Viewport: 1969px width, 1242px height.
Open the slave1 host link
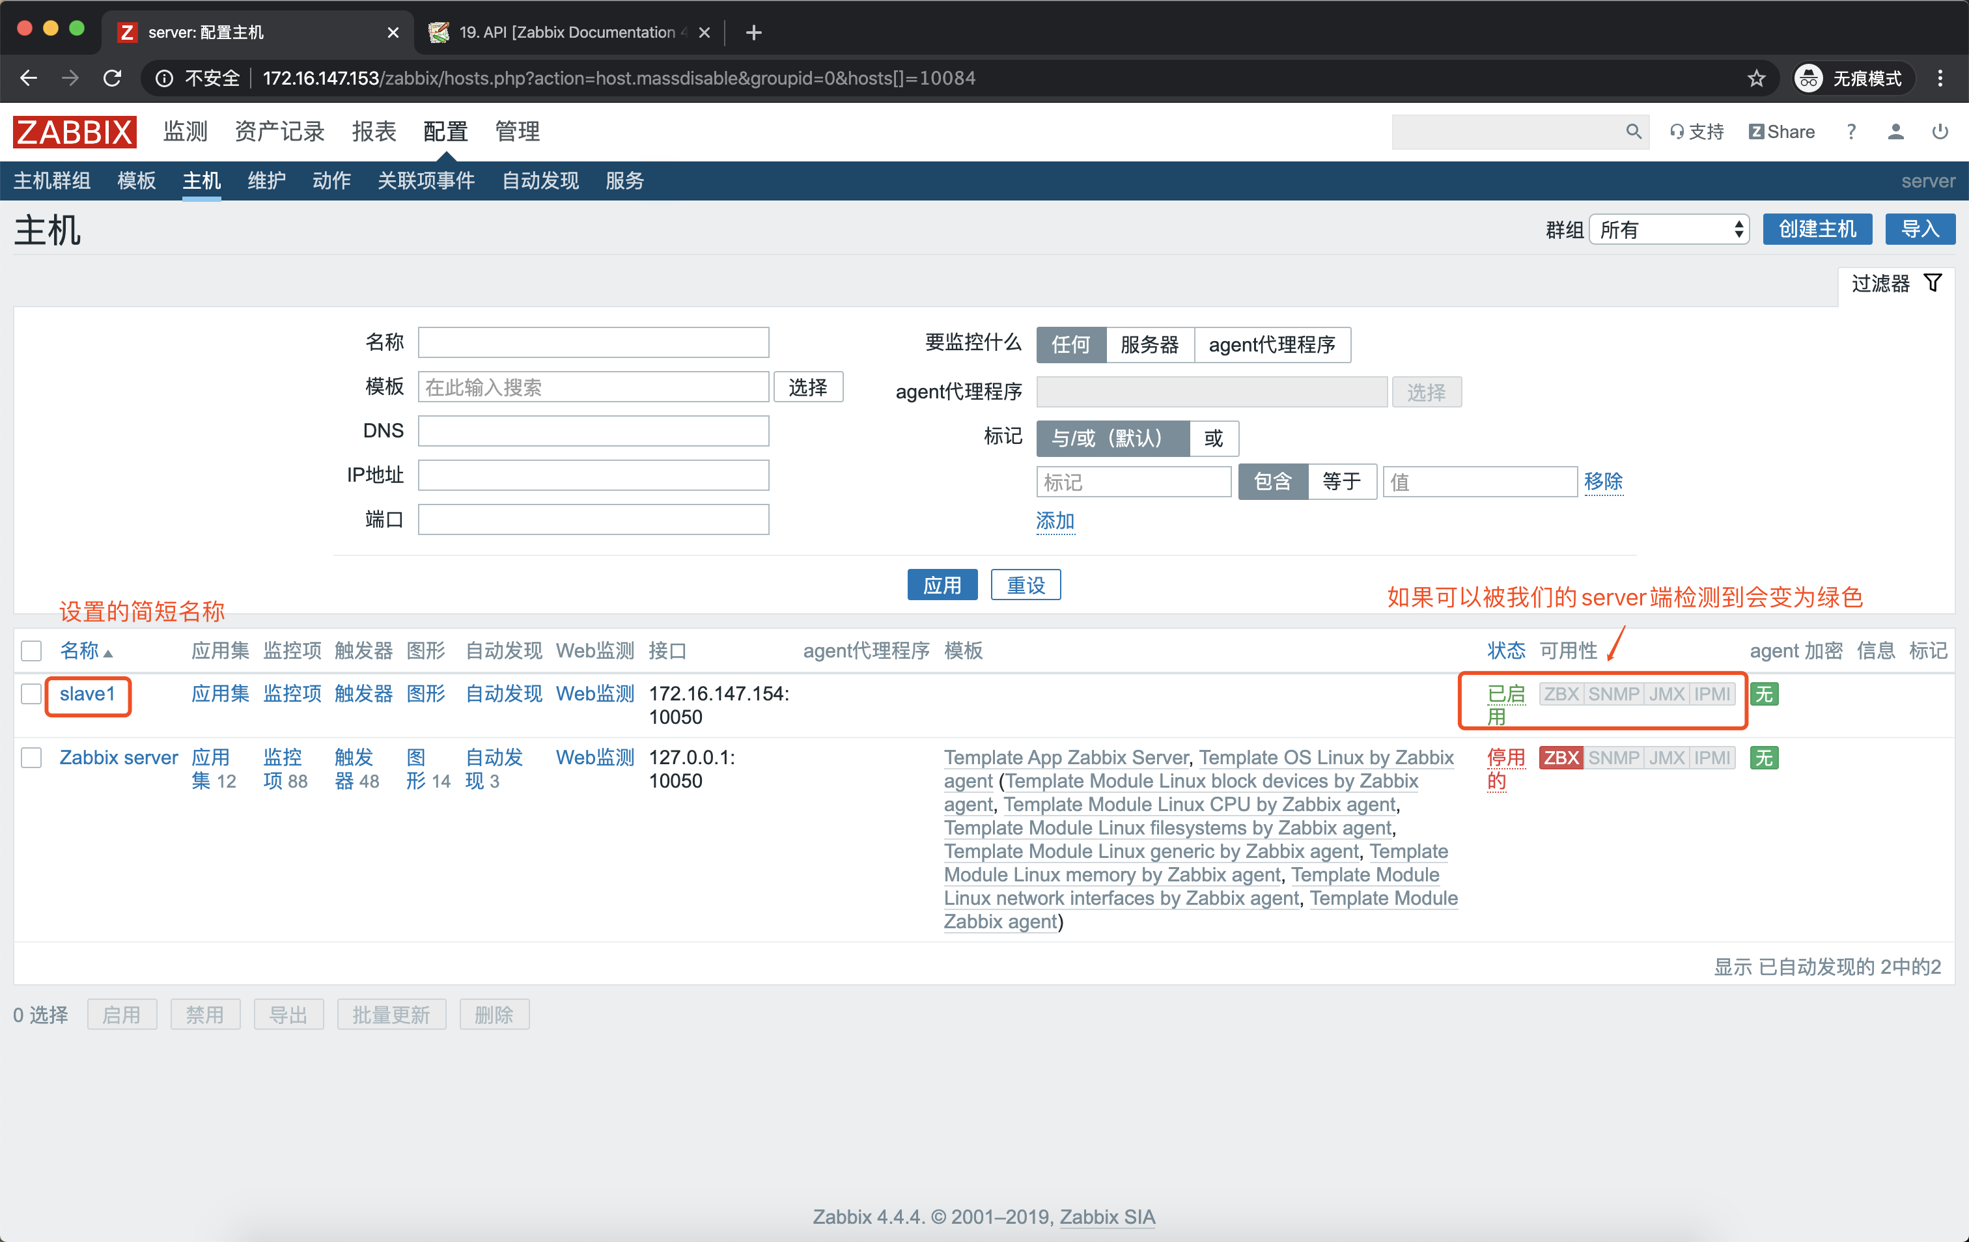click(x=87, y=694)
